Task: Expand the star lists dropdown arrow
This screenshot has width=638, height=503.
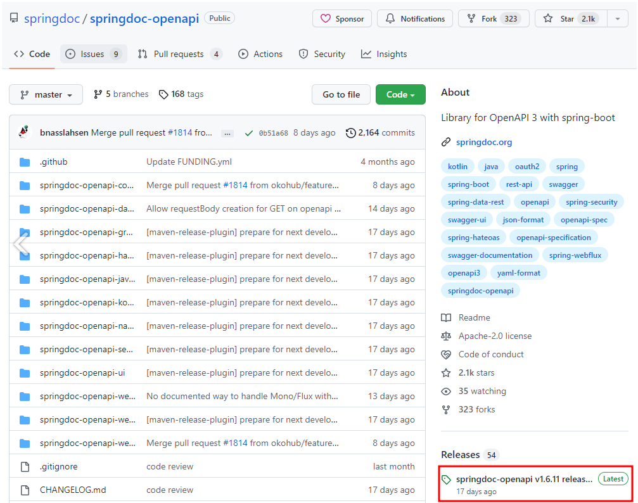Action: coord(618,19)
